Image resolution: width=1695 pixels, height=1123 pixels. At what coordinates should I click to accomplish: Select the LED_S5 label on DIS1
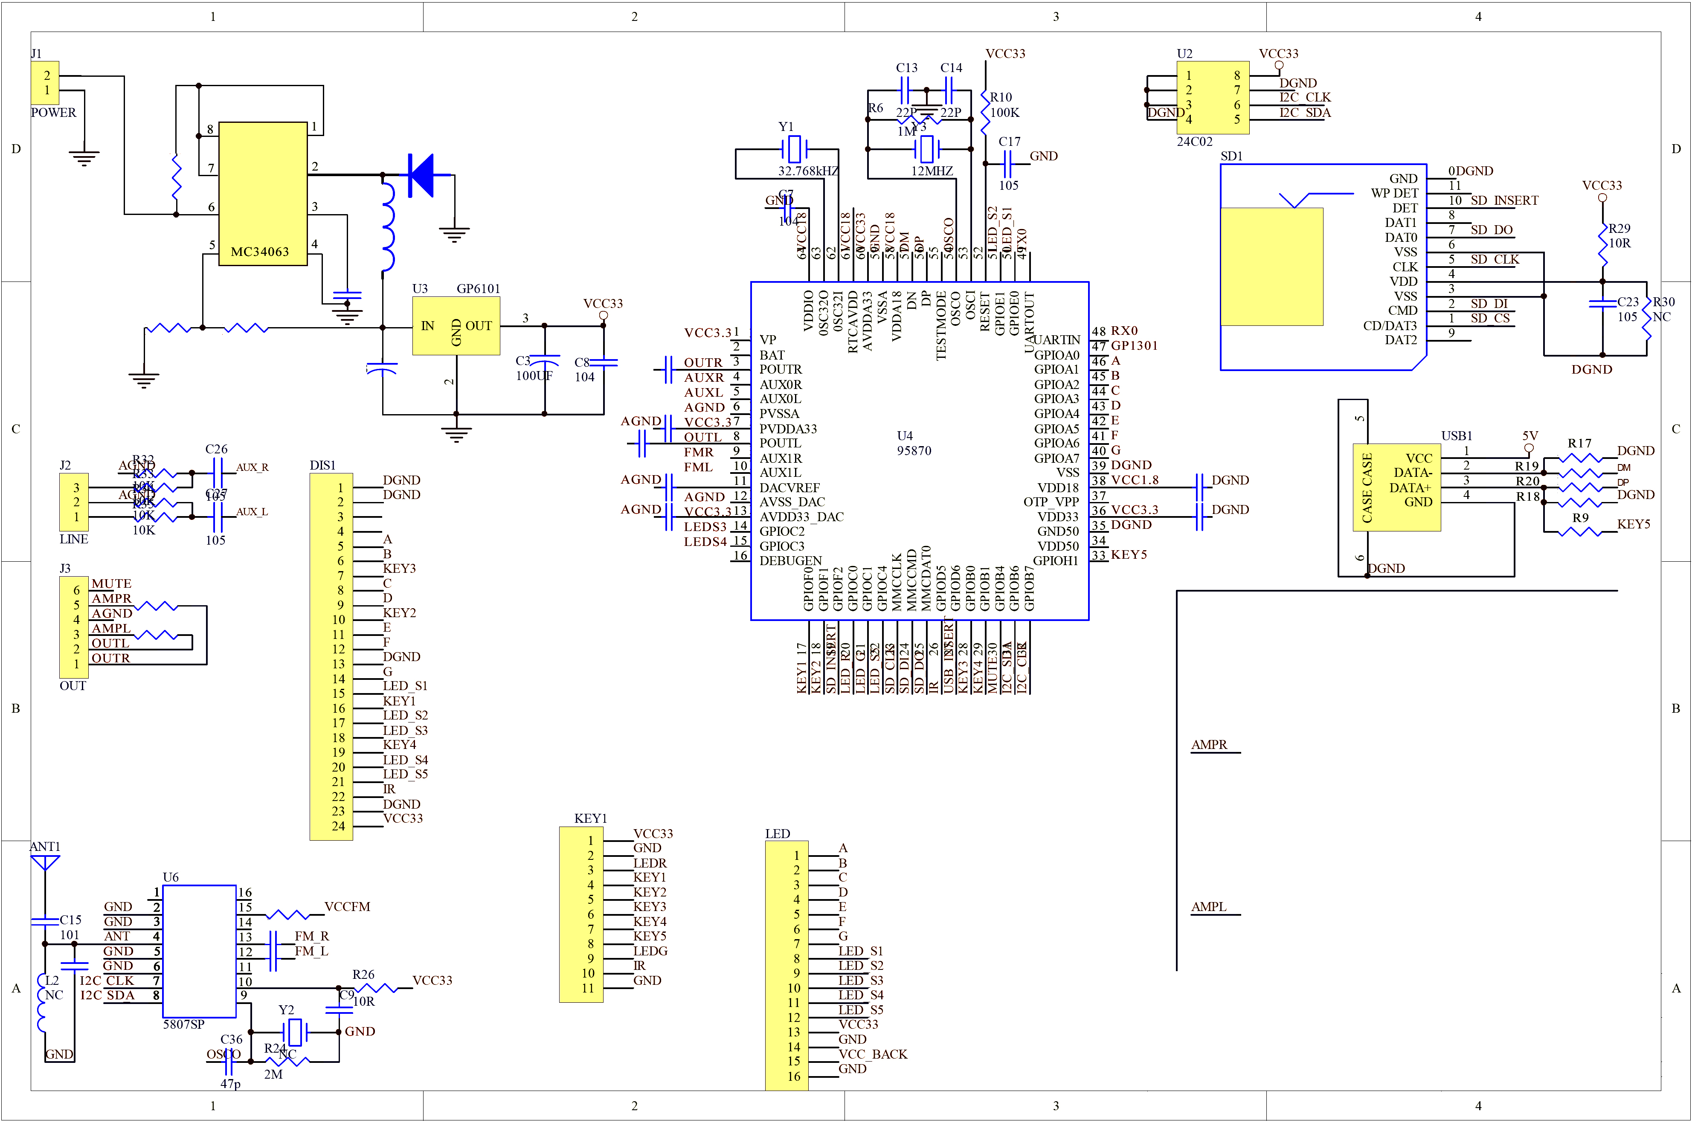(x=405, y=774)
